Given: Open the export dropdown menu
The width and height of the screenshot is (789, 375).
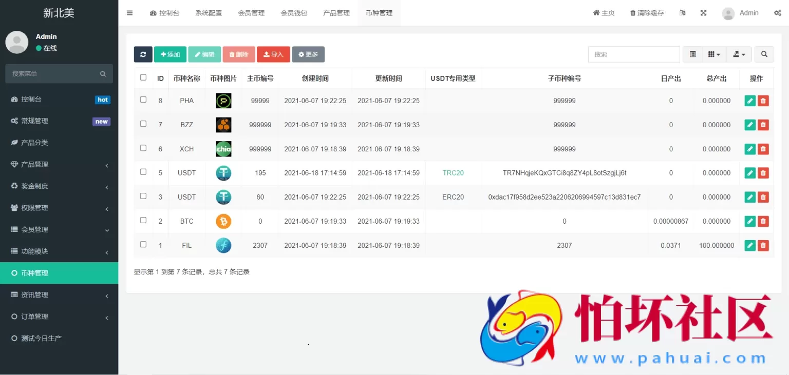Looking at the screenshot, I should pyautogui.click(x=739, y=54).
